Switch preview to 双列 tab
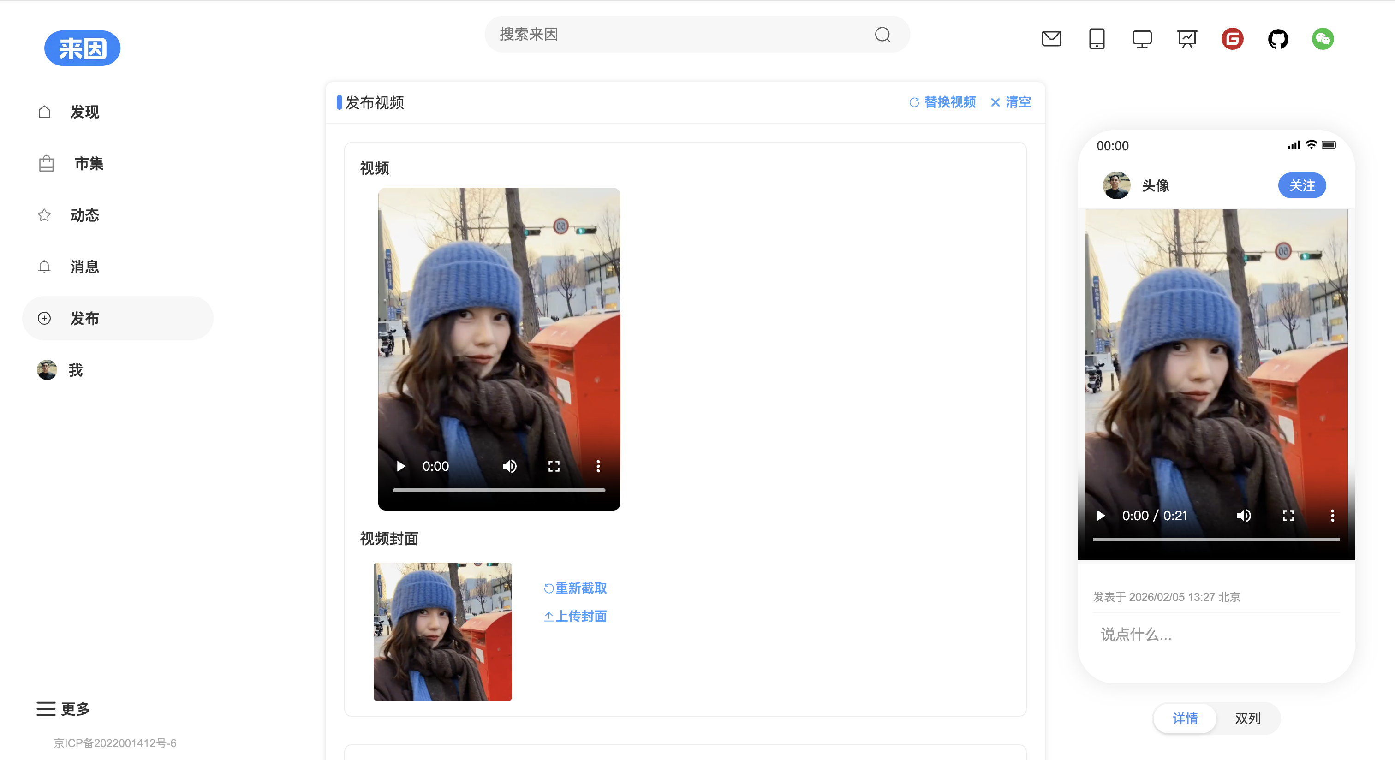 (x=1247, y=718)
